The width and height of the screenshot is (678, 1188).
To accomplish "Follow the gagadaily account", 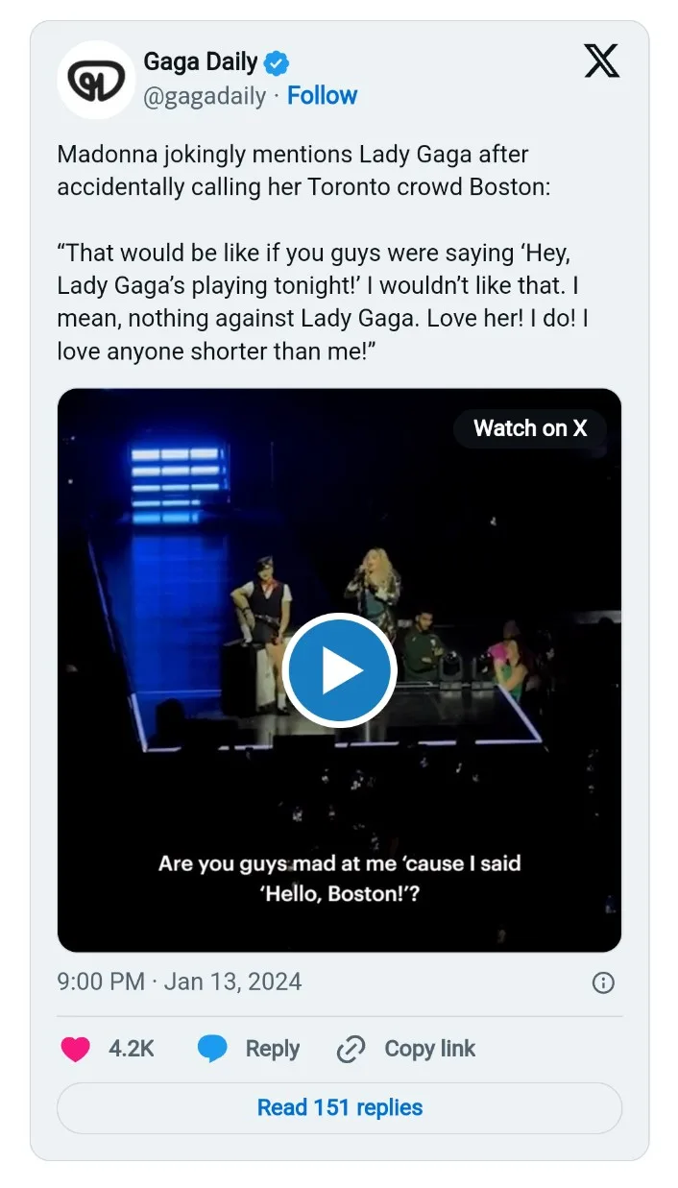I will [322, 96].
